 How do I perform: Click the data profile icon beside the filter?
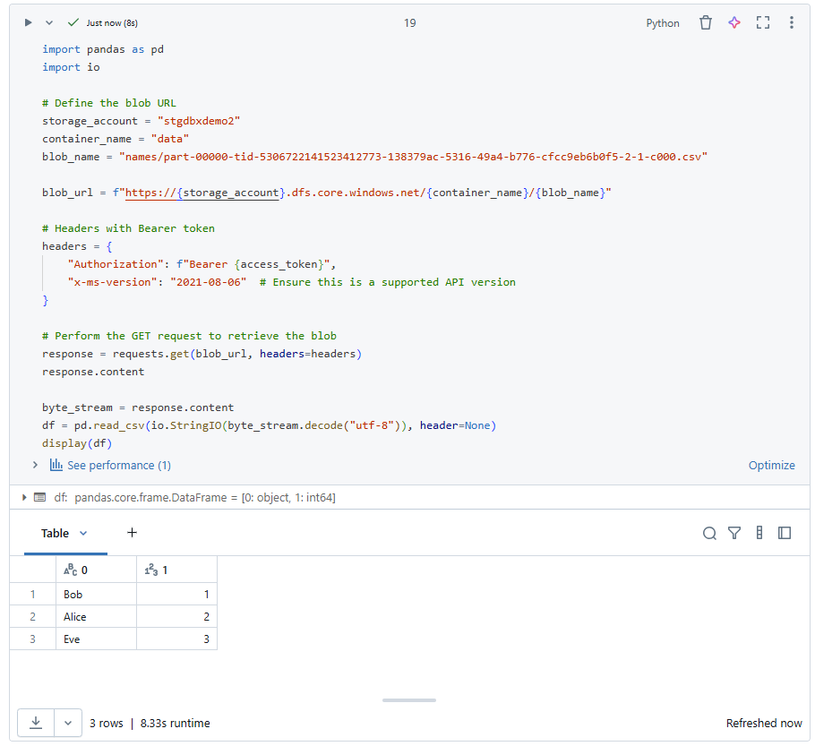click(x=759, y=533)
